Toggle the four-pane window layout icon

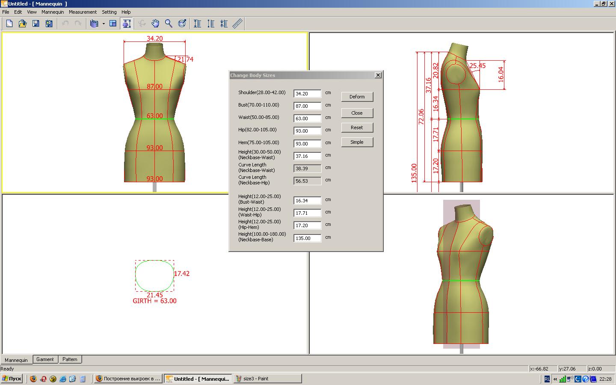coord(113,24)
